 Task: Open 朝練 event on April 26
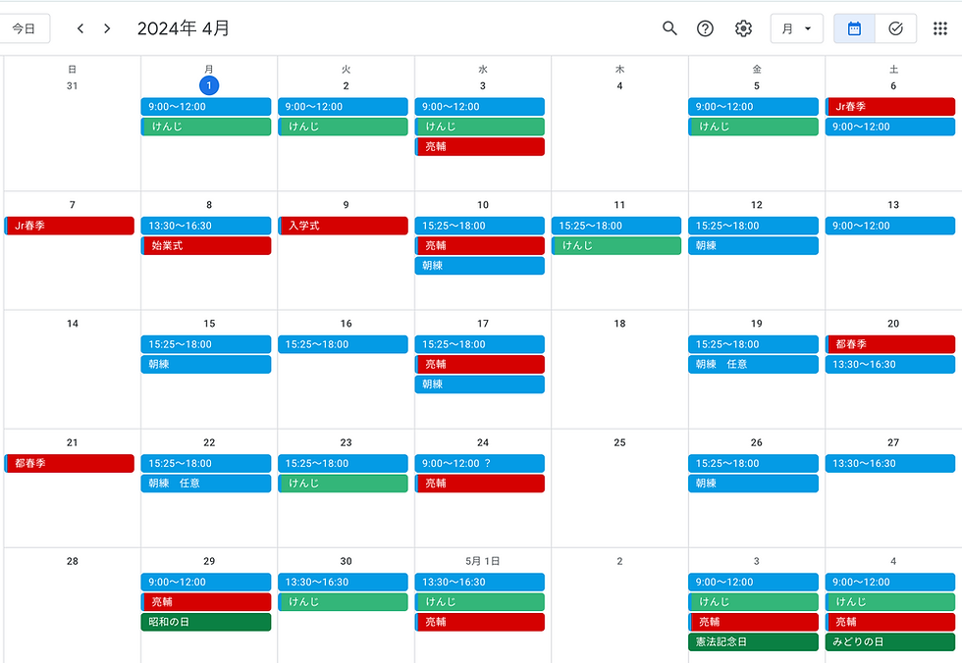[x=754, y=483]
